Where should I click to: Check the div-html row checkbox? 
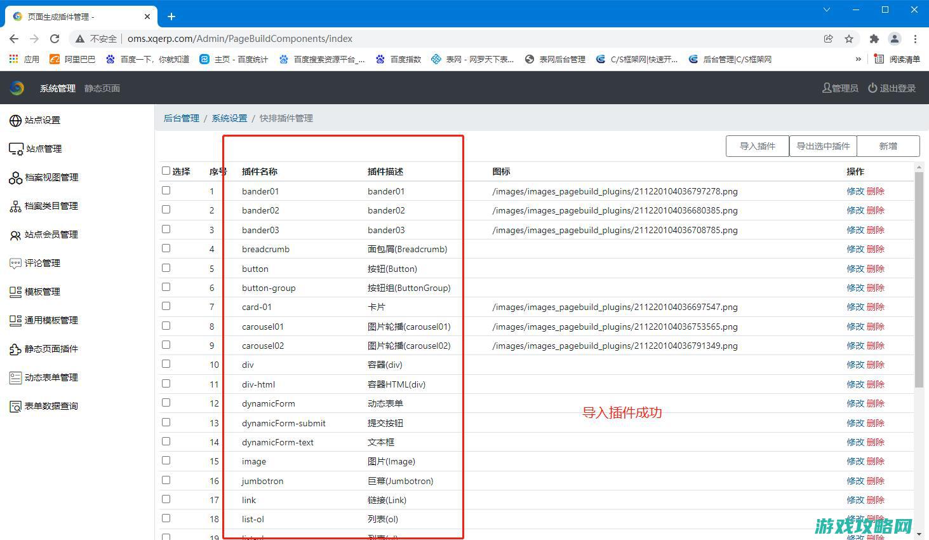pyautogui.click(x=166, y=383)
